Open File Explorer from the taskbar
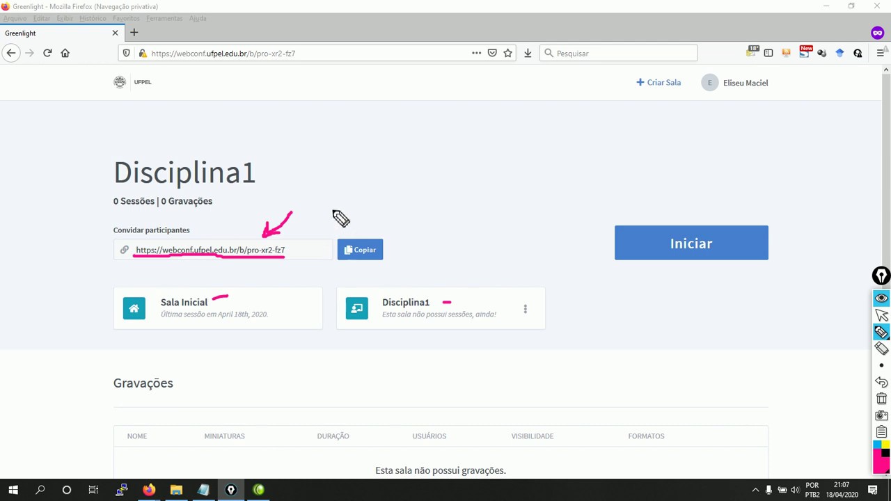This screenshot has height=501, width=891. [x=176, y=490]
